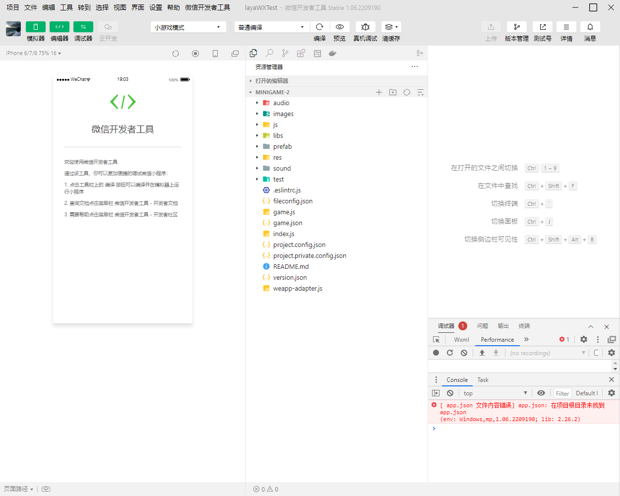This screenshot has height=496, width=620.
Task: Show more devtools tabs chevron
Action: [x=526, y=339]
